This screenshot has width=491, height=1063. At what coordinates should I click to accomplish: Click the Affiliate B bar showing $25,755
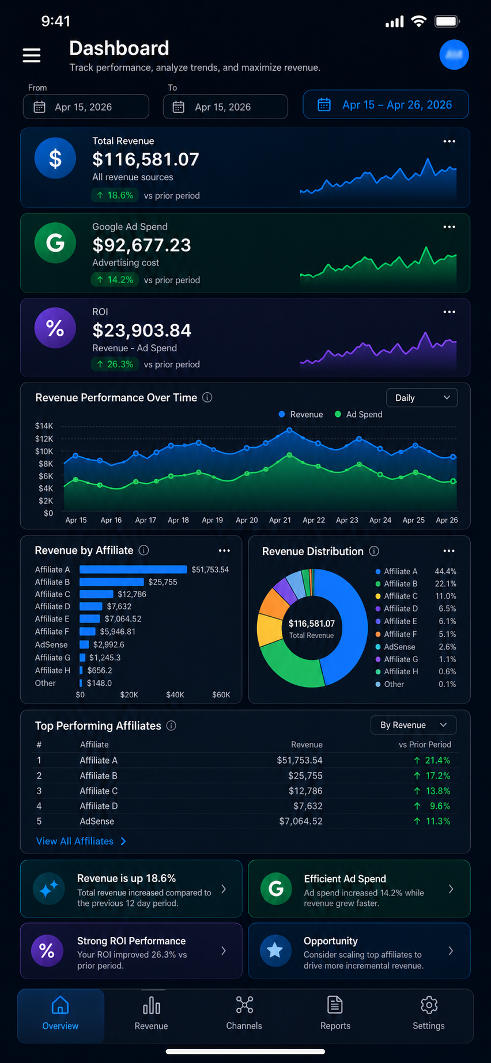[112, 582]
